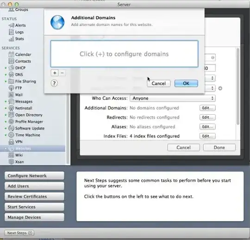Open the Start Services step
250x240 pixels.
point(34,207)
